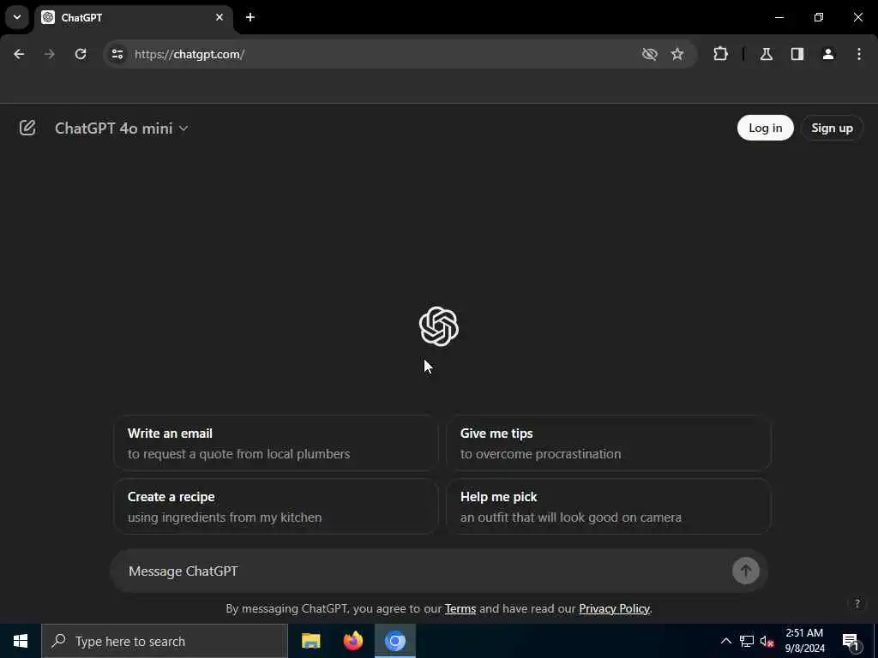Image resolution: width=878 pixels, height=658 pixels.
Task: Close the ChatGPT tab
Action: [219, 17]
